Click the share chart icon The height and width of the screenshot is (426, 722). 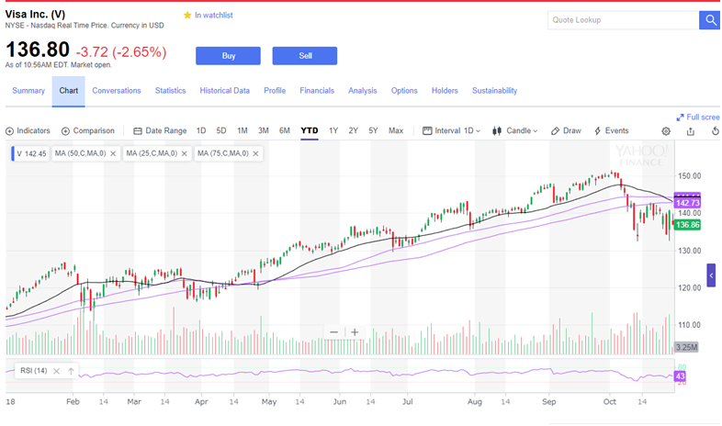click(690, 131)
